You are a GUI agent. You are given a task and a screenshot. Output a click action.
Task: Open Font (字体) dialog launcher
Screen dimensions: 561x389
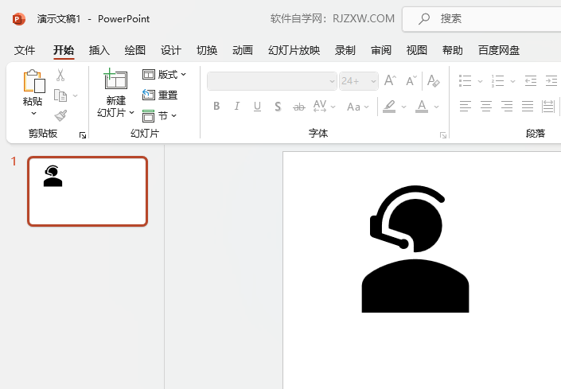click(x=443, y=135)
